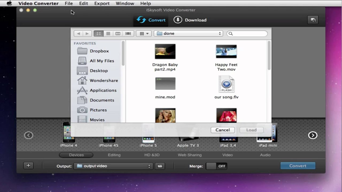Show next device presets with right arrow
Image resolution: width=342 pixels, height=192 pixels.
click(x=313, y=135)
